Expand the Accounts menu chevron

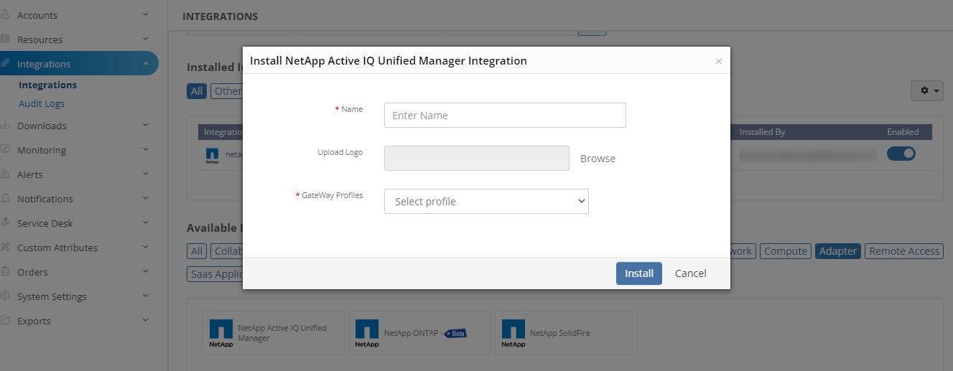pos(146,14)
